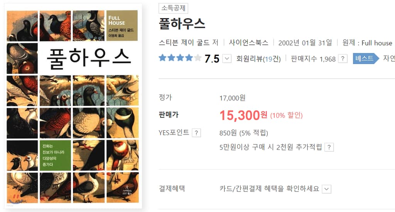This screenshot has height=212, width=395.
Task: Click the blue 베스트 badge
Action: click(x=366, y=59)
